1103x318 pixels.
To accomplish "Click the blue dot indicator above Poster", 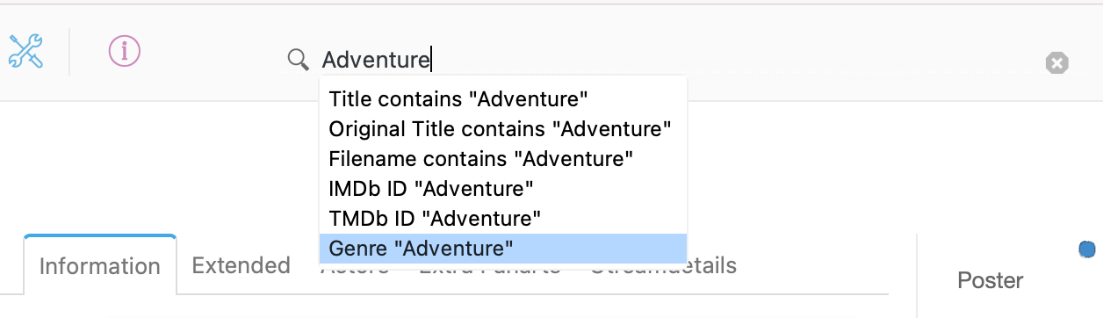I will tap(1087, 249).
